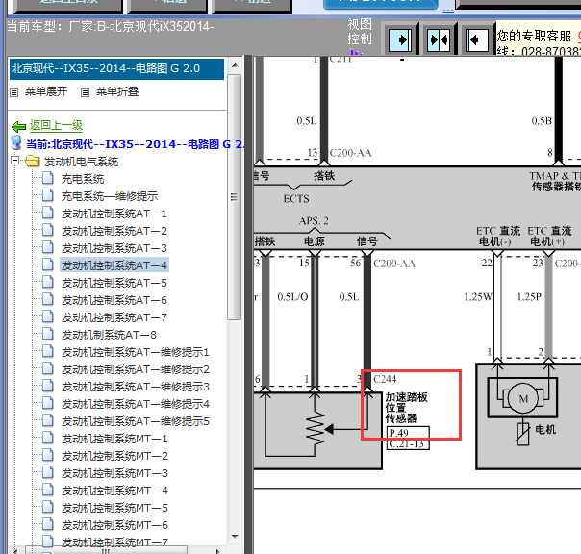Click the 1.25W wire label

pos(478,297)
